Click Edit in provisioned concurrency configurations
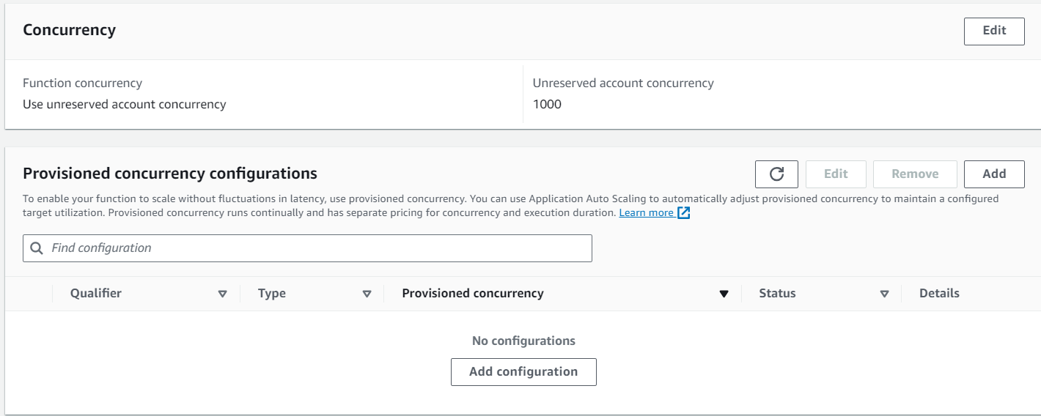1041x416 pixels. pyautogui.click(x=836, y=174)
